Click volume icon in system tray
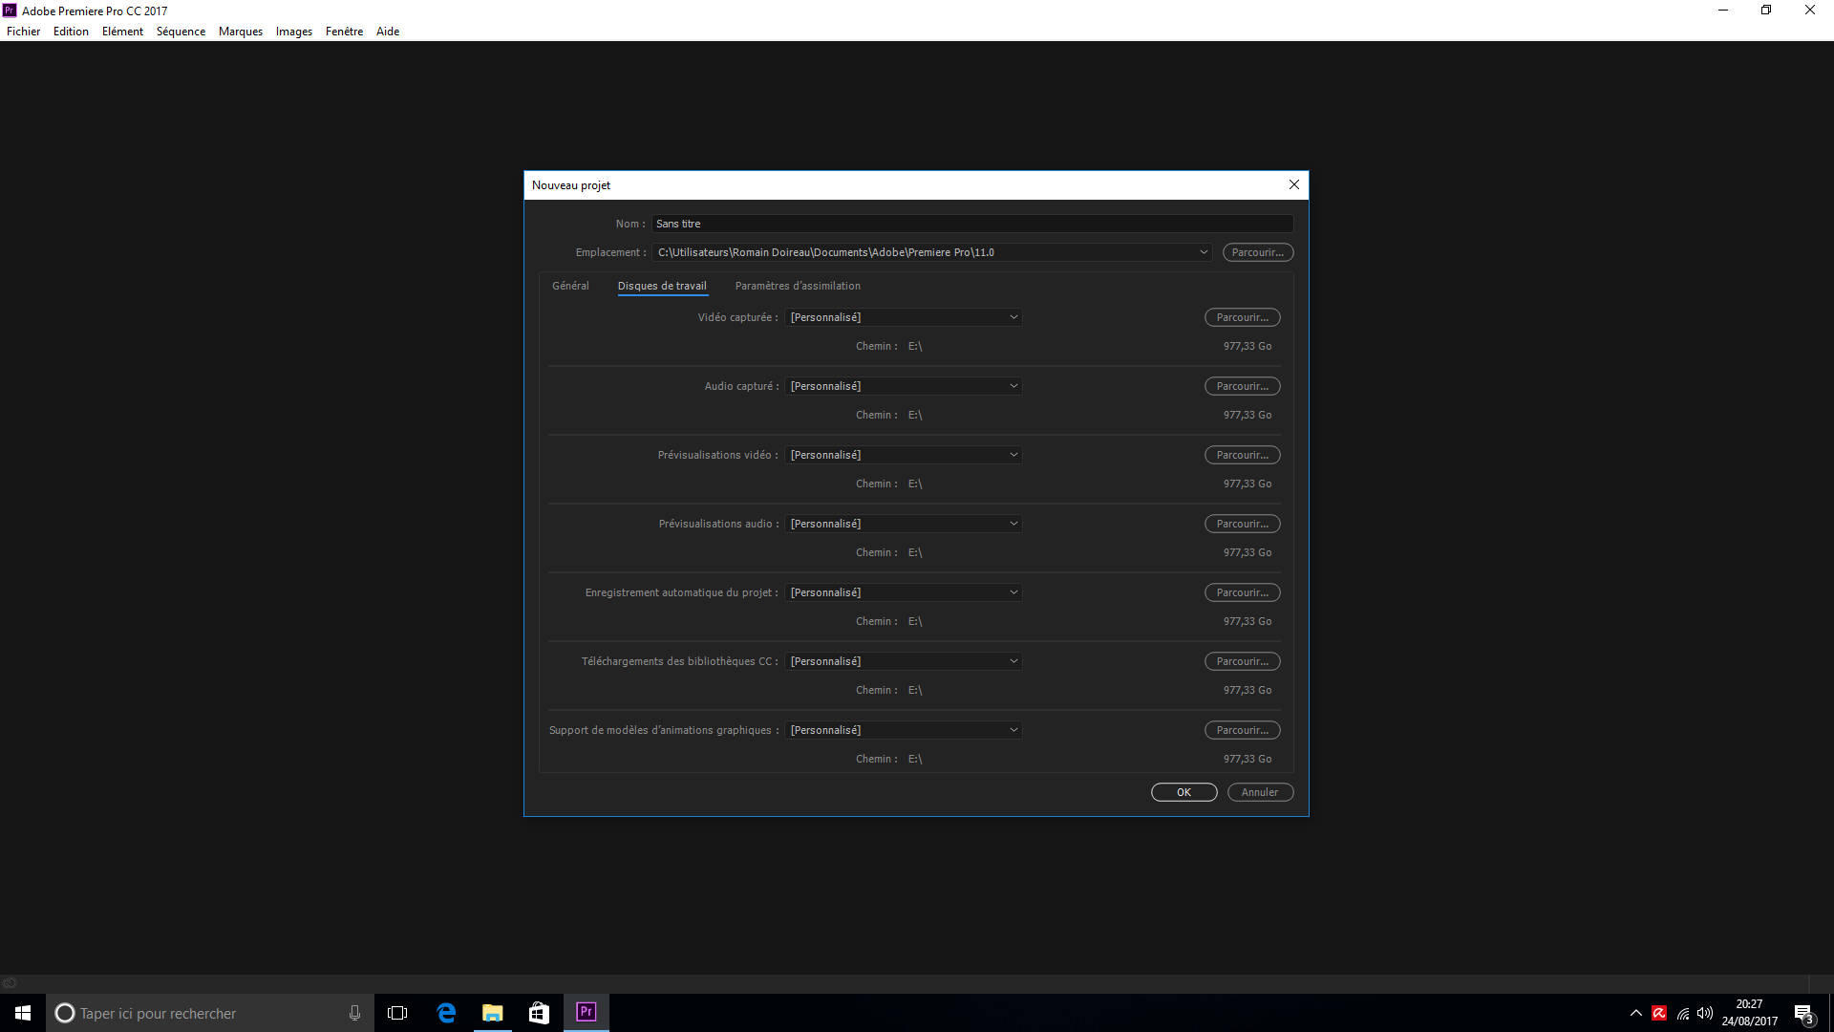 [1705, 1013]
